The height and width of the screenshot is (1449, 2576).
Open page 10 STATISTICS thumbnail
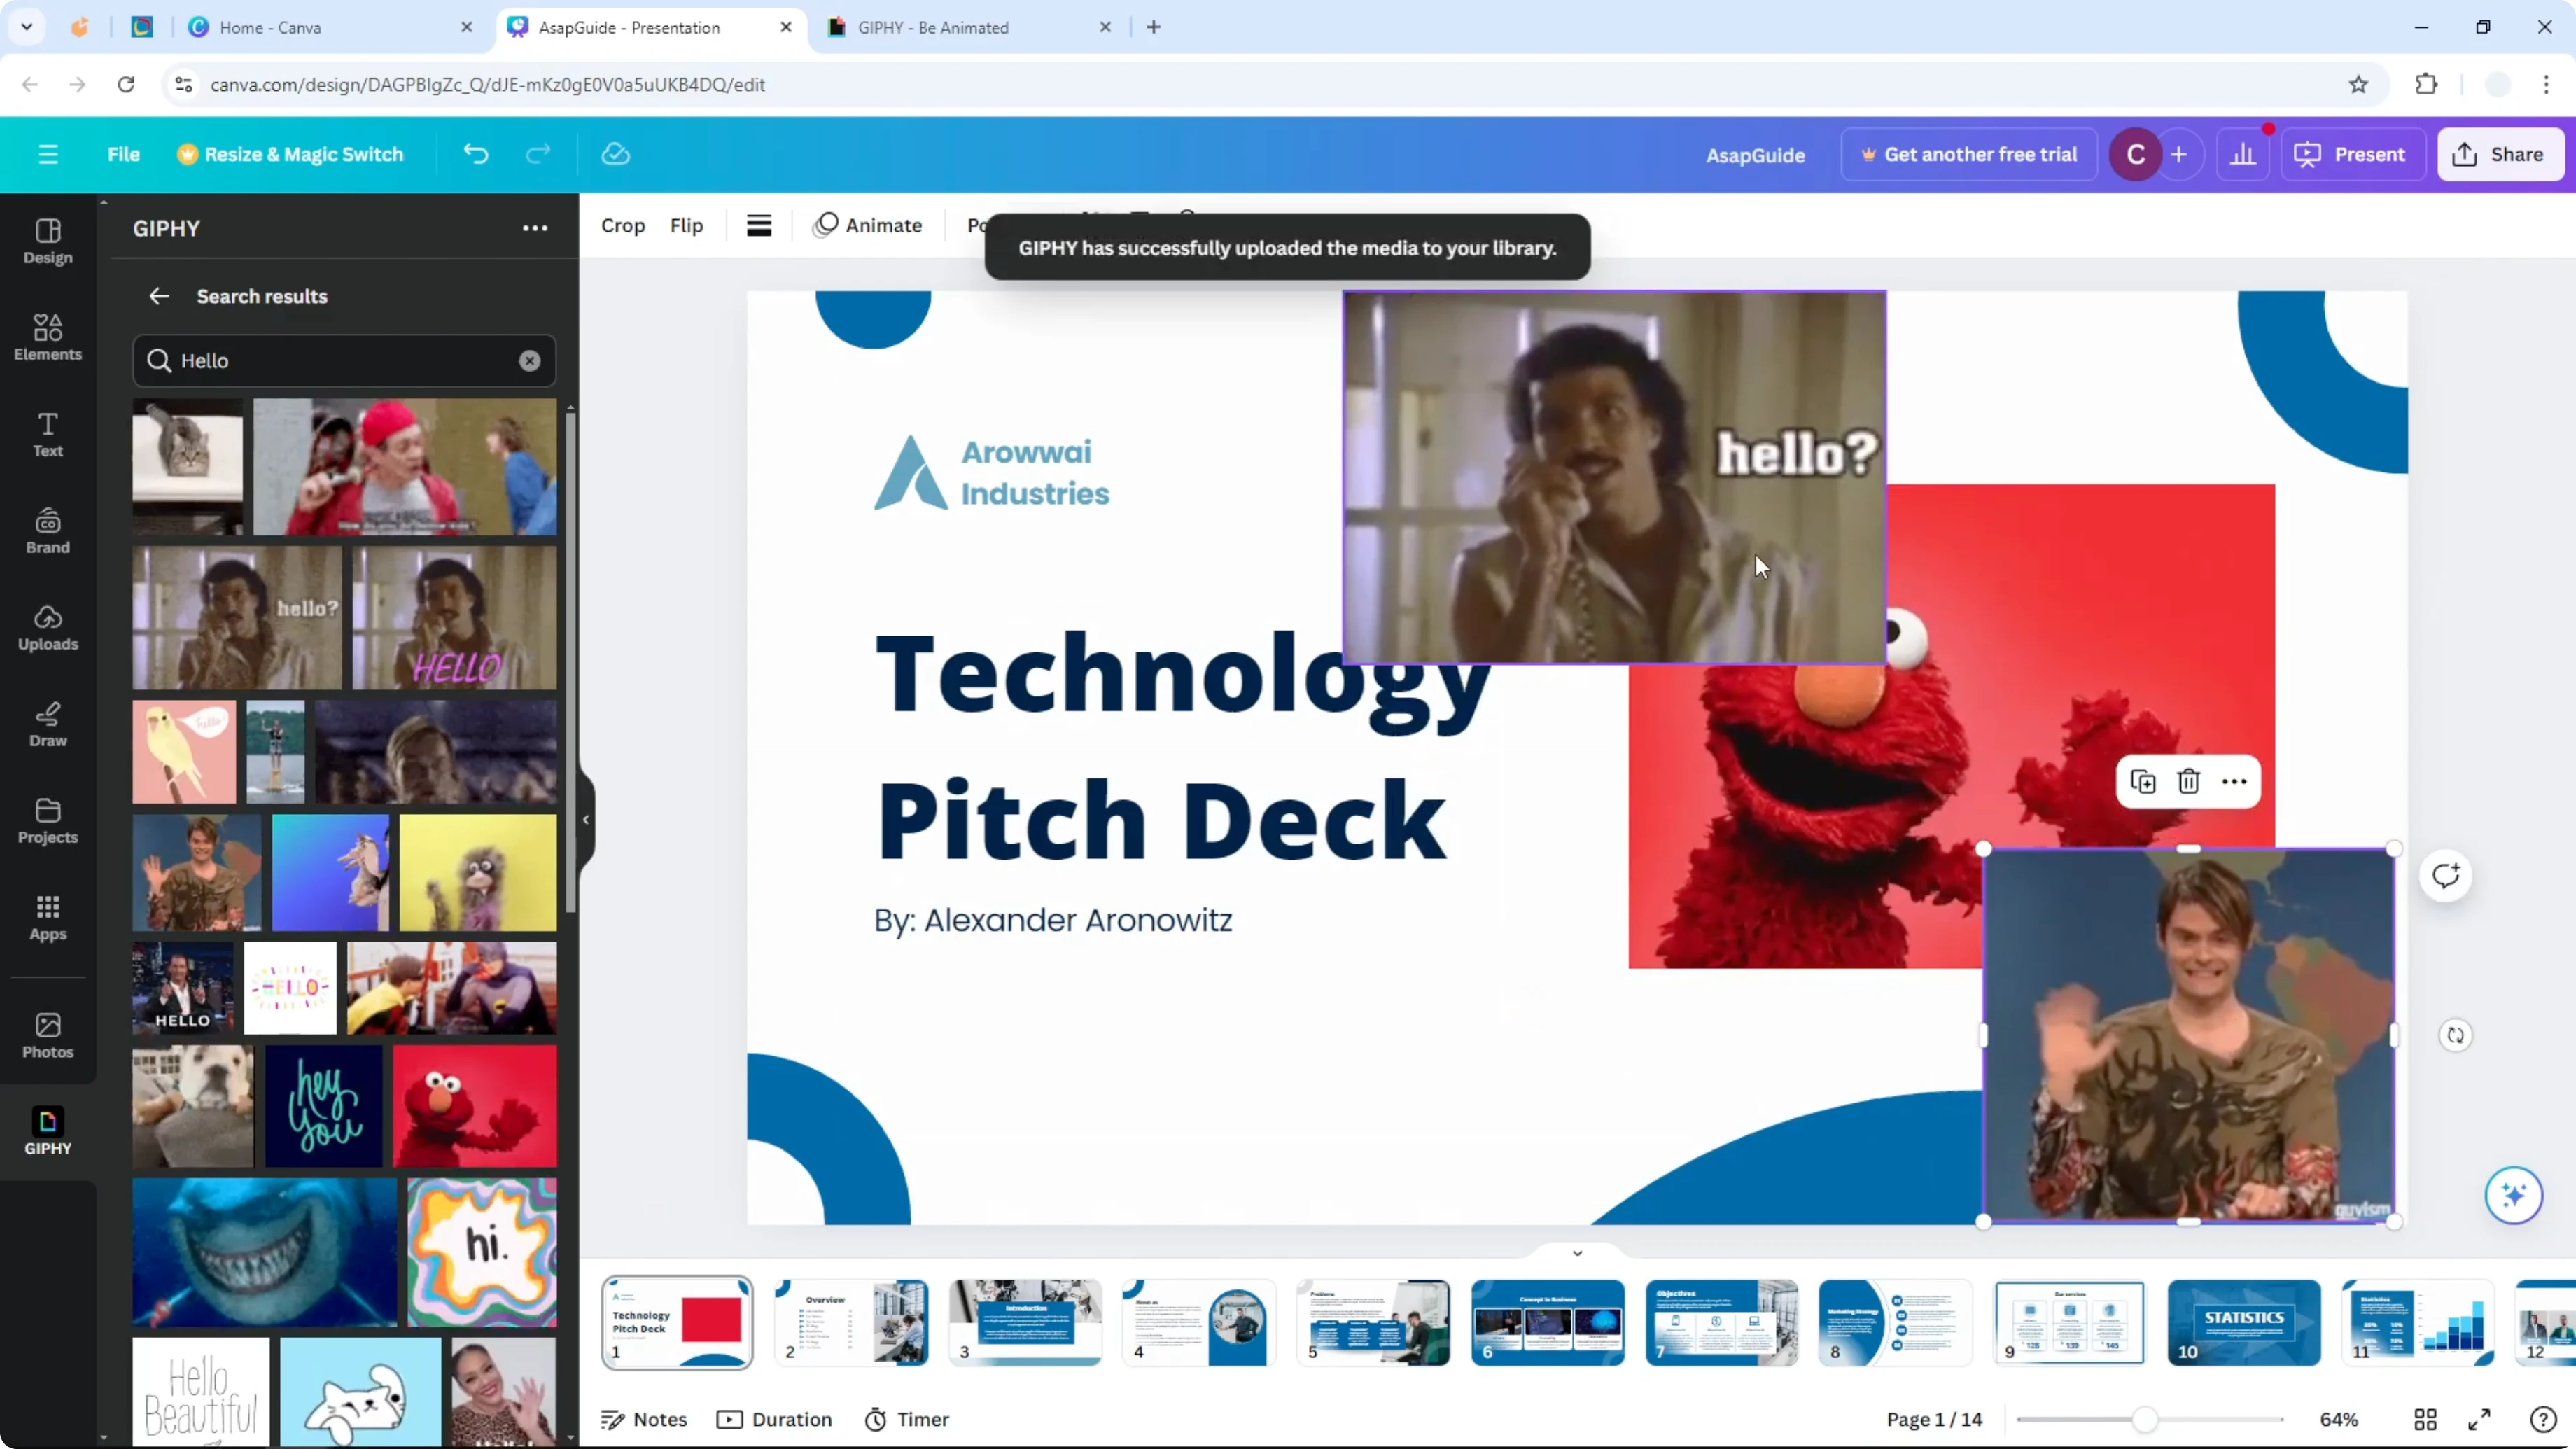pos(2244,1322)
